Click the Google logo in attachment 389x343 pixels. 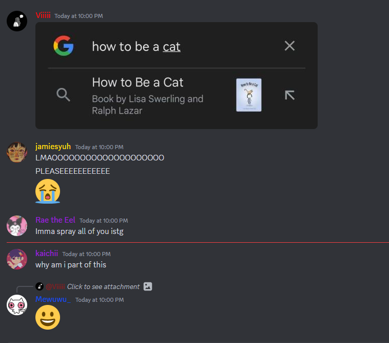[x=64, y=46]
